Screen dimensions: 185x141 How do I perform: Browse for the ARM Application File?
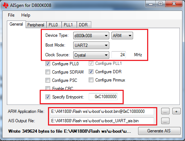coord(165,111)
